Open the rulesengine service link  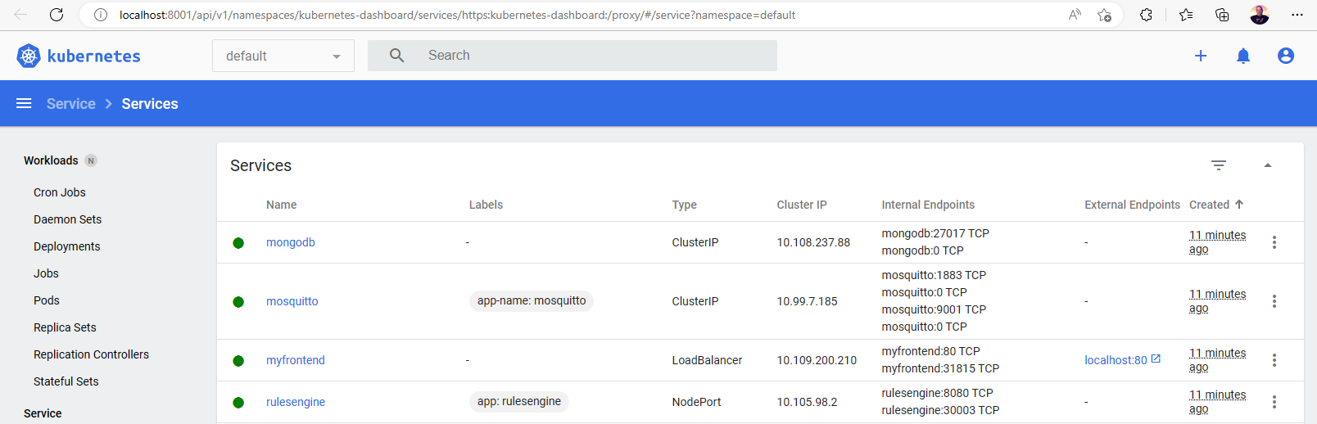point(296,402)
